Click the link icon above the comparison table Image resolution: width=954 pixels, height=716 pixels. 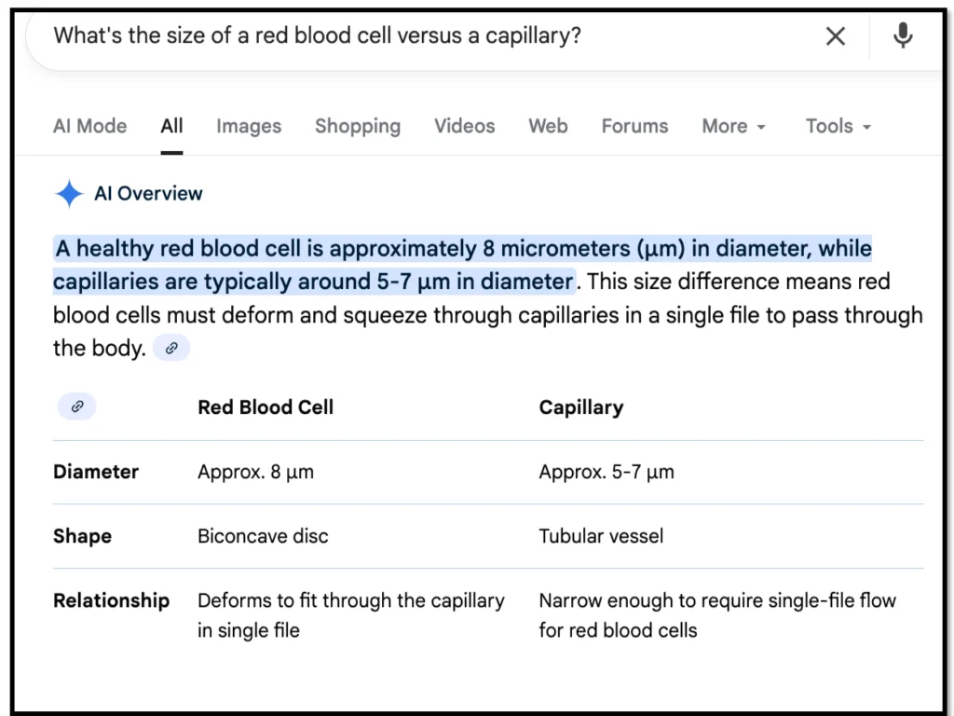tap(75, 406)
